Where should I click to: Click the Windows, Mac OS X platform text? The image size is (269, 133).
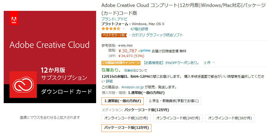point(148,24)
